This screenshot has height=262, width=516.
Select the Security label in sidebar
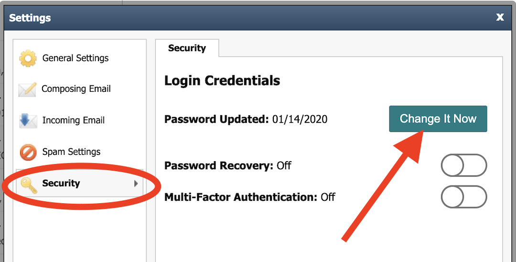coord(61,183)
